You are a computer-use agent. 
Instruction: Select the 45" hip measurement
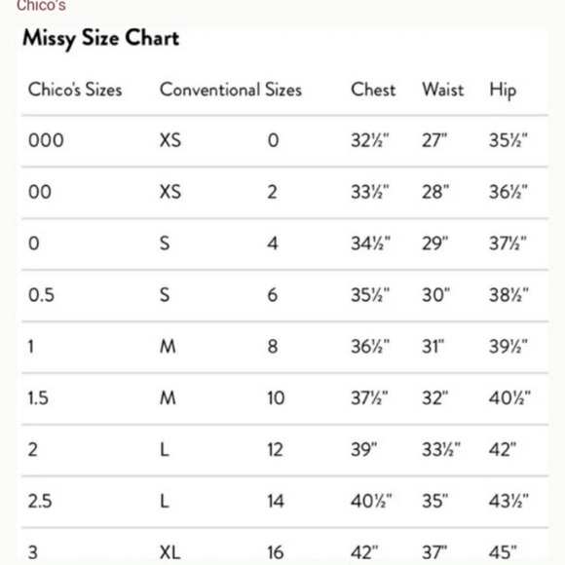click(x=503, y=552)
